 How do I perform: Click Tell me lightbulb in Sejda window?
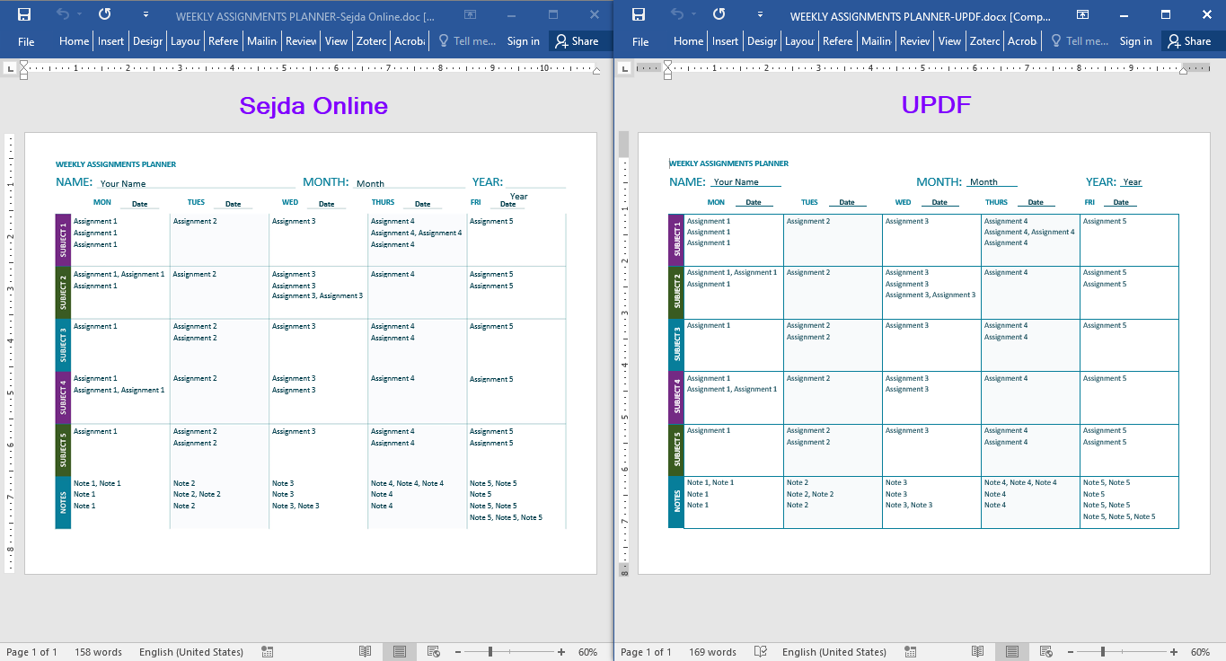[443, 40]
